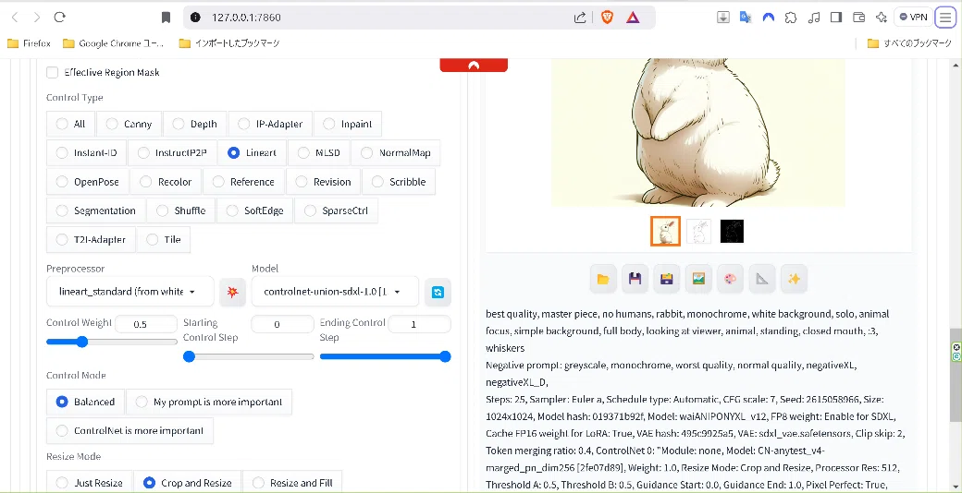Open Leo AI sparkle toolbar icon

click(882, 18)
